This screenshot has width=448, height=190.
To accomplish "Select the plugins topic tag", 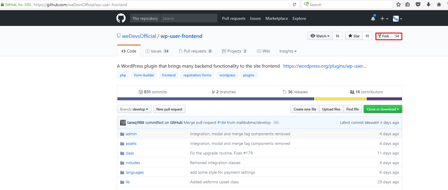I will point(249,75).
